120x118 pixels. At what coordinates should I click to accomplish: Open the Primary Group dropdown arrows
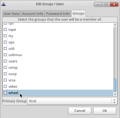tap(114, 101)
